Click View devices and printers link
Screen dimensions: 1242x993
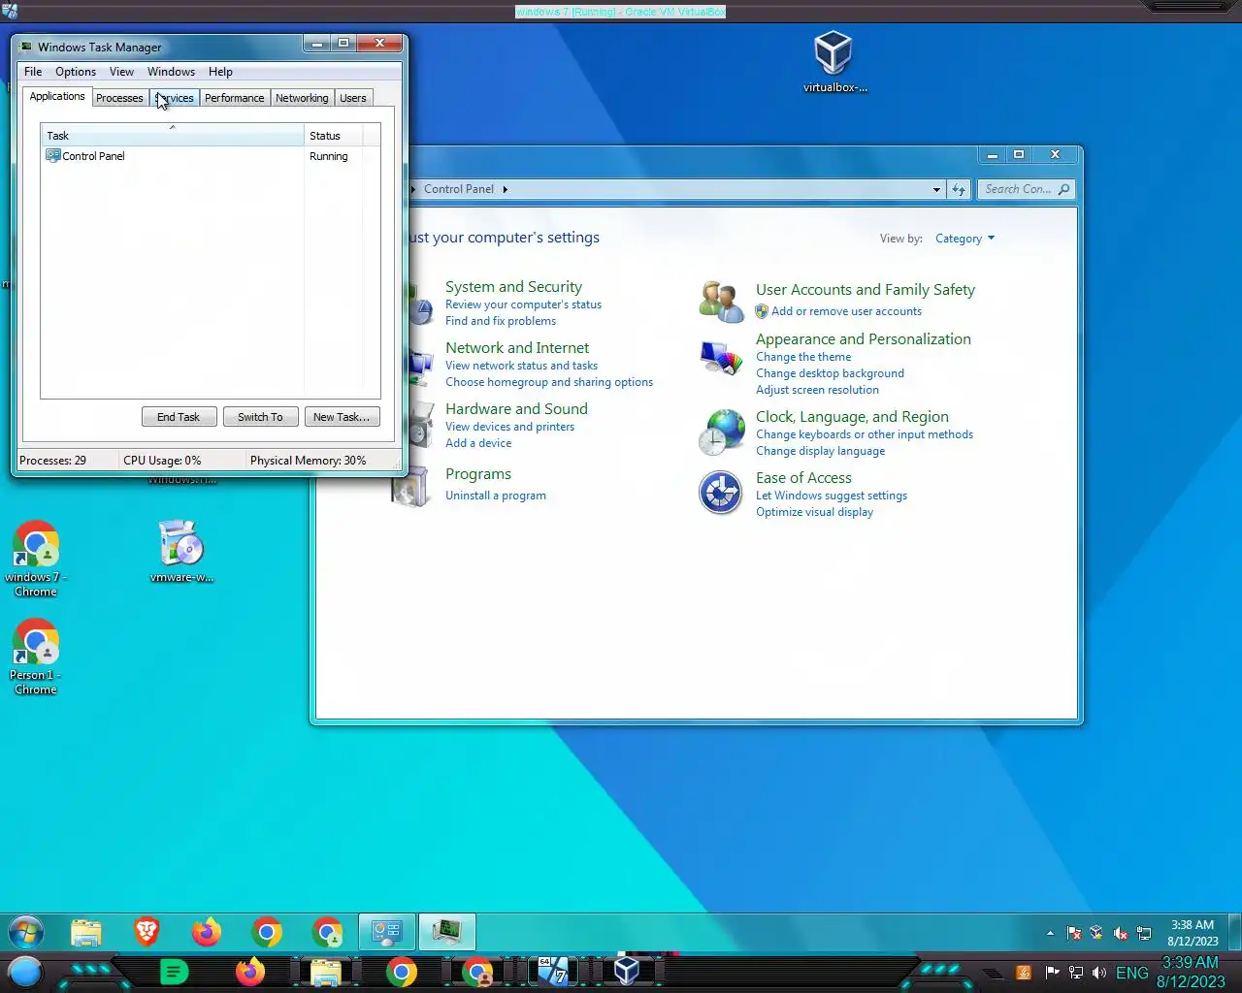tap(509, 427)
